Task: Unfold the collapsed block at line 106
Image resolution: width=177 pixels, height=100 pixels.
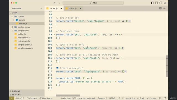Action: (54, 58)
